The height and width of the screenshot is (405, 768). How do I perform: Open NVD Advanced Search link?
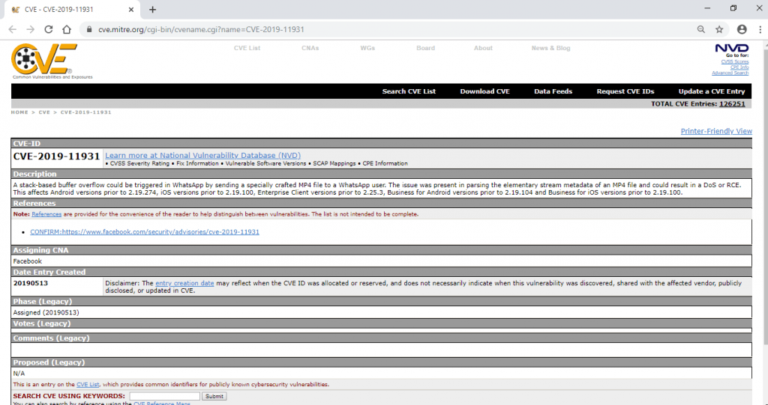(x=730, y=73)
